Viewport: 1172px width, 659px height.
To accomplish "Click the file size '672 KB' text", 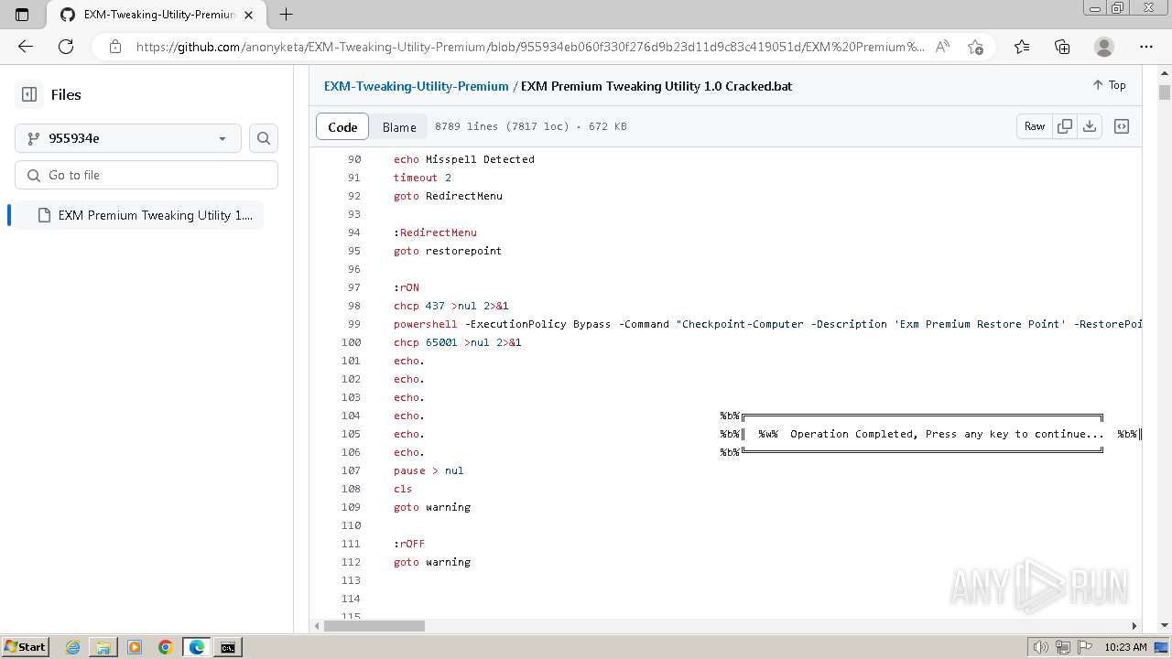I will (608, 126).
